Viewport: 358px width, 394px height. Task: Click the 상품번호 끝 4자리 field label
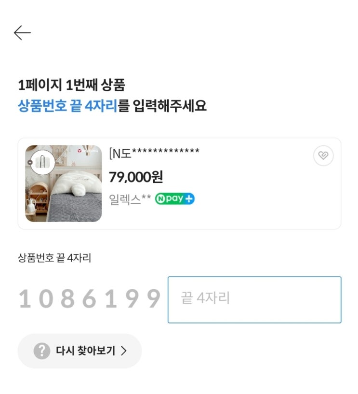pos(54,258)
